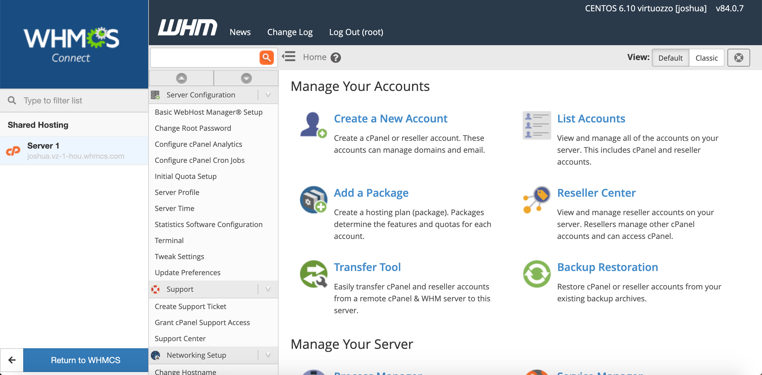The image size is (762, 375).
Task: Open the Change Log menu item
Action: point(290,32)
